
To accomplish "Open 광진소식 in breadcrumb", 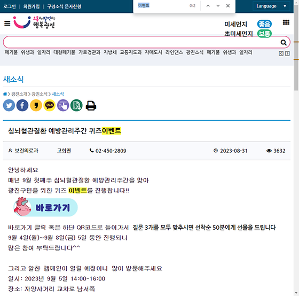I will (40, 94).
